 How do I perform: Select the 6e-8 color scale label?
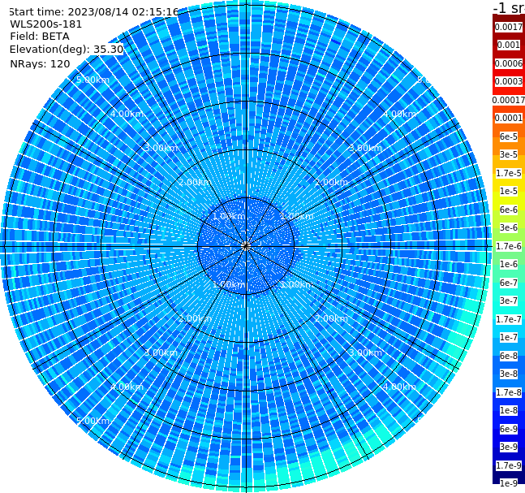(509, 356)
